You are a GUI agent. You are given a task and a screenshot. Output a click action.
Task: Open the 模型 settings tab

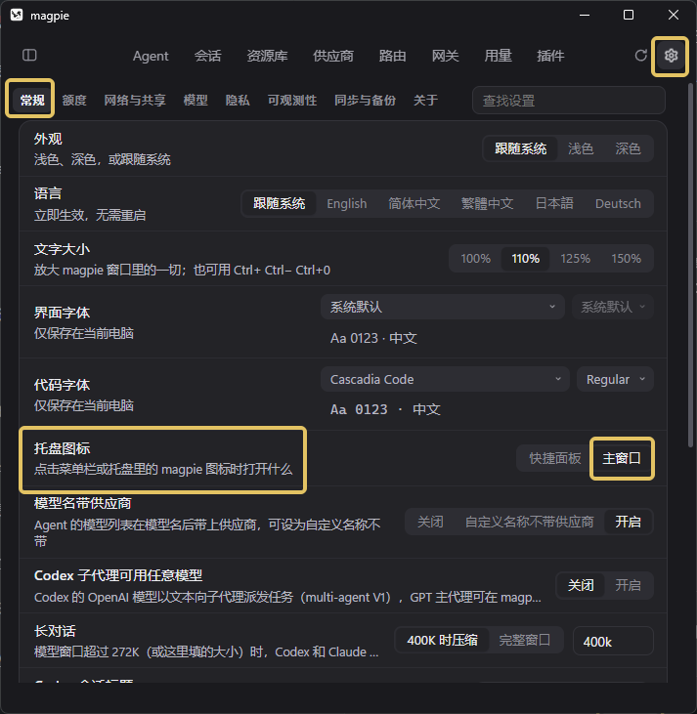(x=196, y=101)
